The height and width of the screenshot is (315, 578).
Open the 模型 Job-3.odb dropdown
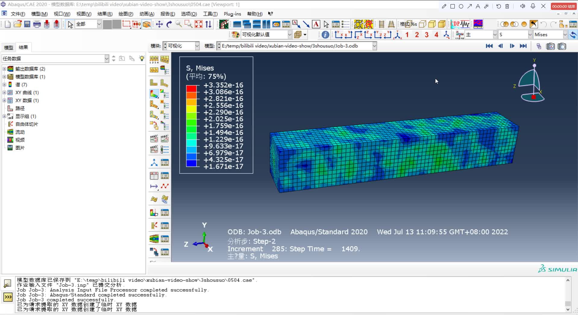pyautogui.click(x=374, y=46)
